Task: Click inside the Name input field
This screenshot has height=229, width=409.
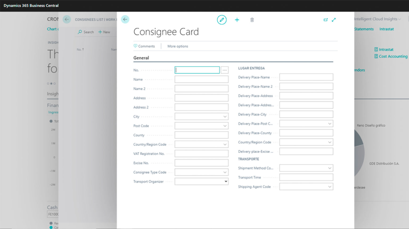Action: click(x=201, y=79)
